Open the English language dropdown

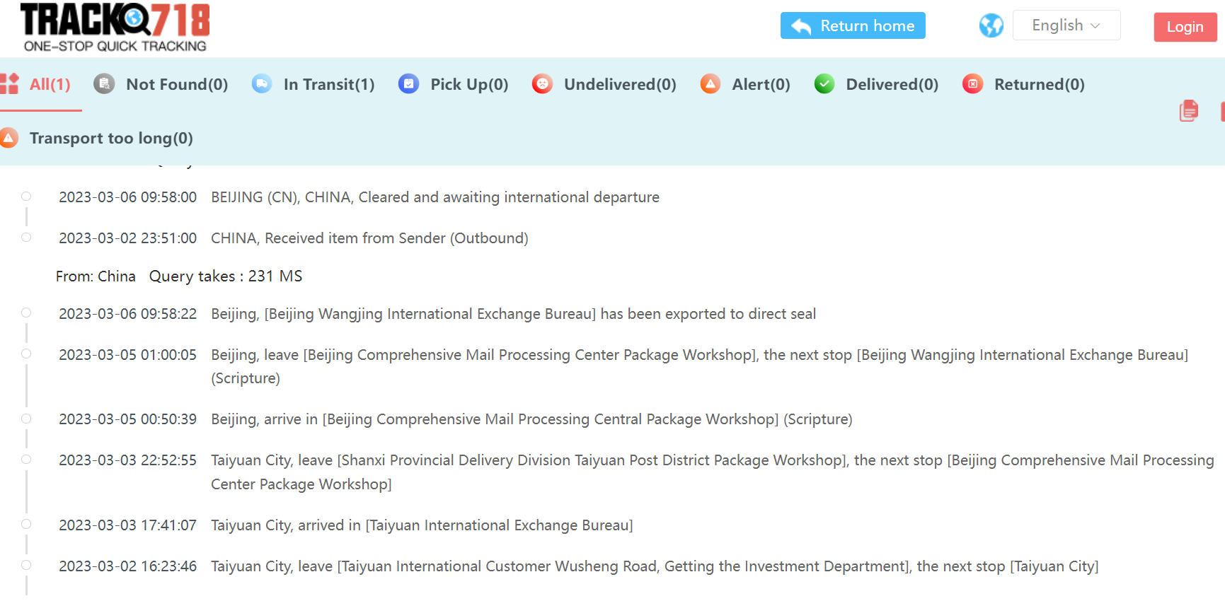tap(1066, 25)
